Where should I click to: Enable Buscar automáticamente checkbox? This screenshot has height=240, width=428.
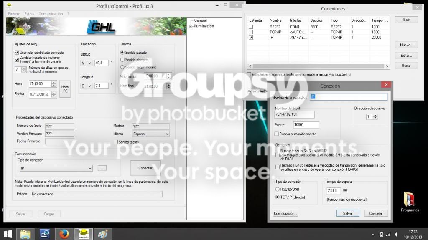coord(277,134)
